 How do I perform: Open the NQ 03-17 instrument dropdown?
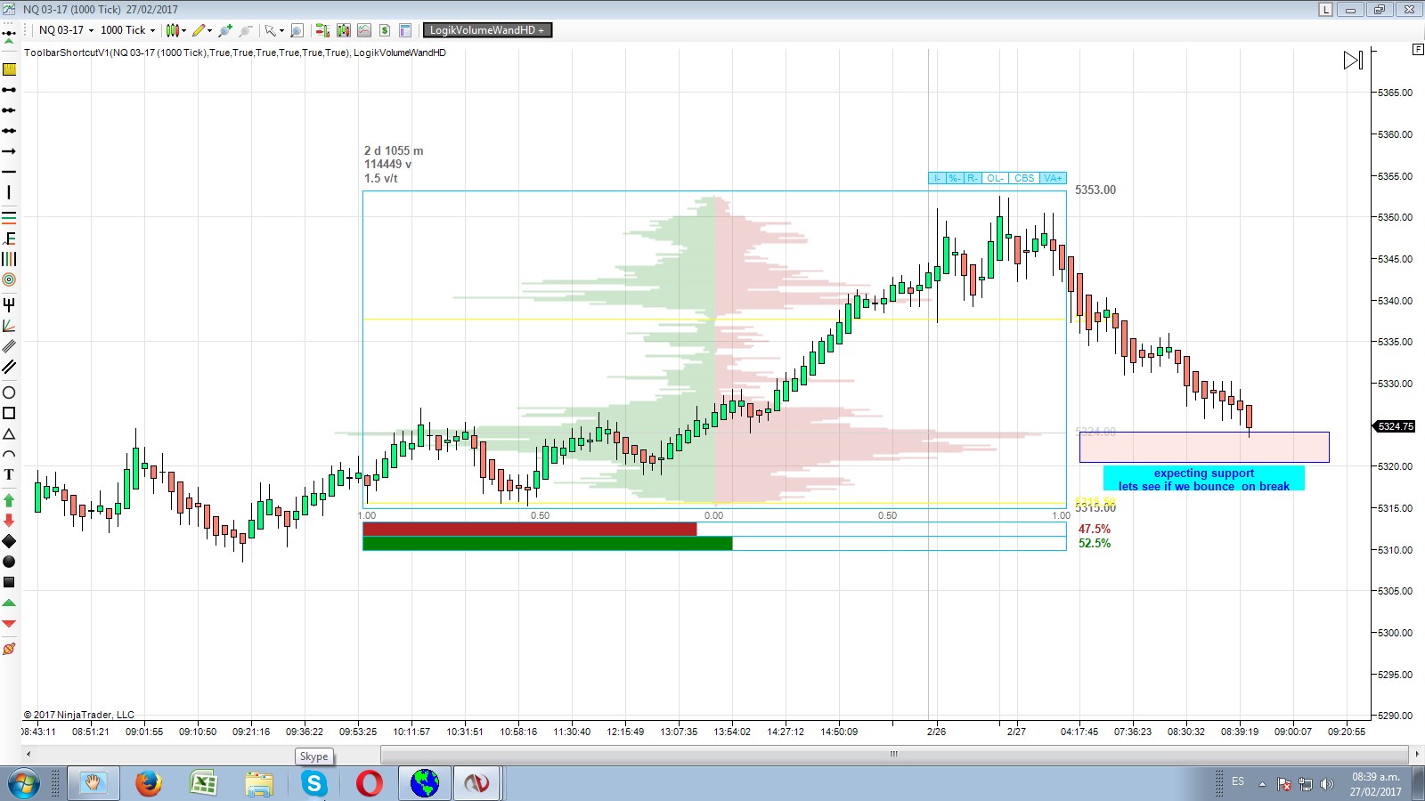[66, 30]
